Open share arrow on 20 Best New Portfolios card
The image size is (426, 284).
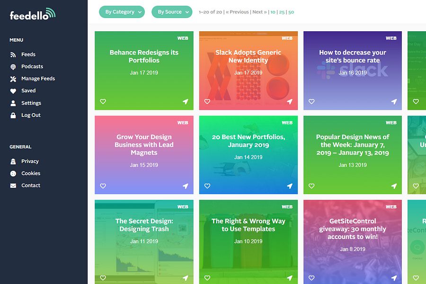290,186
